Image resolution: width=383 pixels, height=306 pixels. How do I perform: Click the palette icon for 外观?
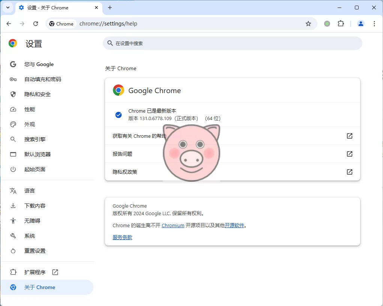pyautogui.click(x=13, y=124)
